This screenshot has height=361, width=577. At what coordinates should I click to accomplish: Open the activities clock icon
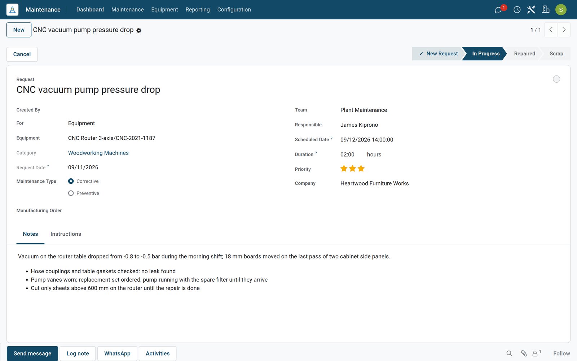click(517, 10)
